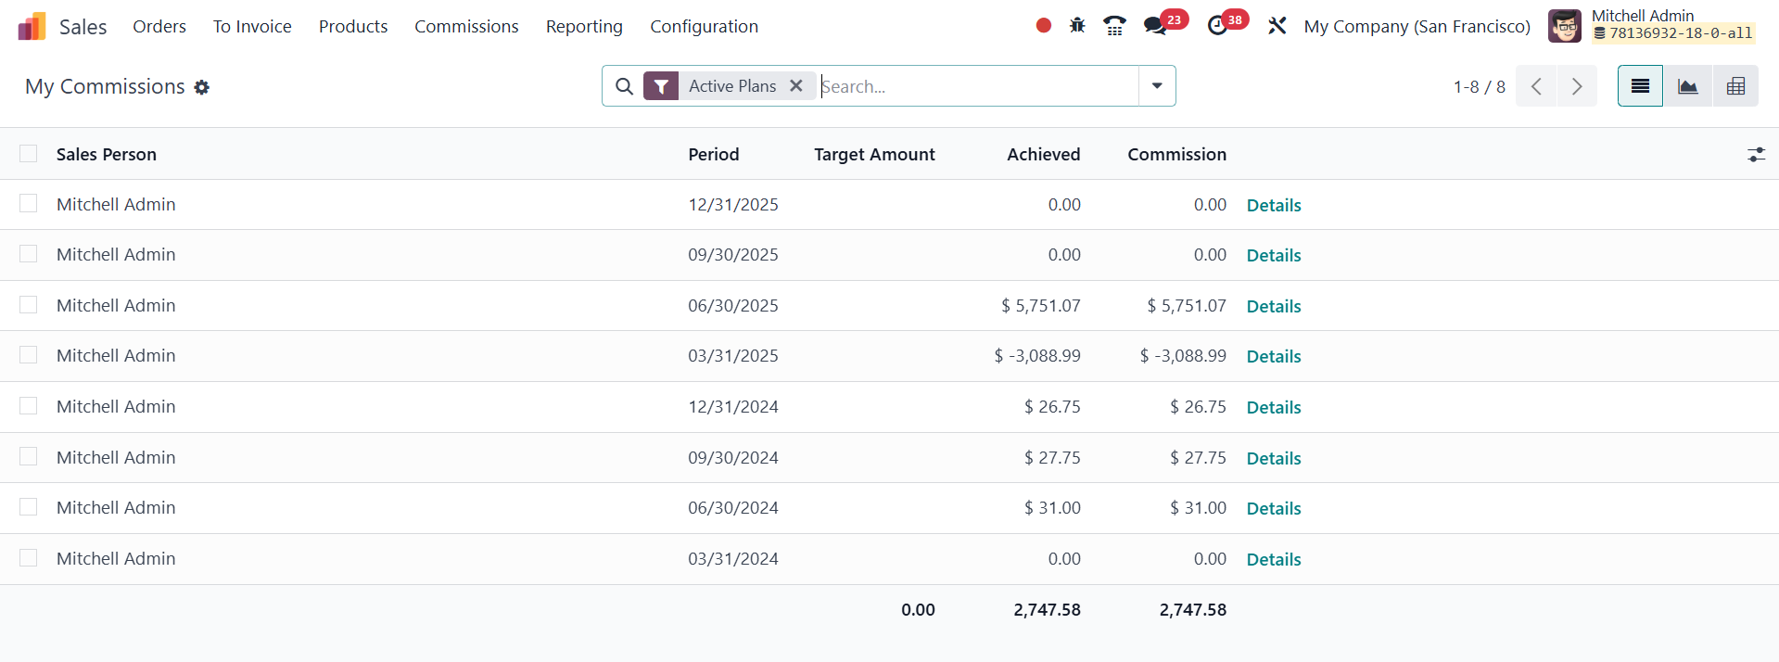Go to the next page of records
Image resolution: width=1779 pixels, height=662 pixels.
(x=1577, y=86)
